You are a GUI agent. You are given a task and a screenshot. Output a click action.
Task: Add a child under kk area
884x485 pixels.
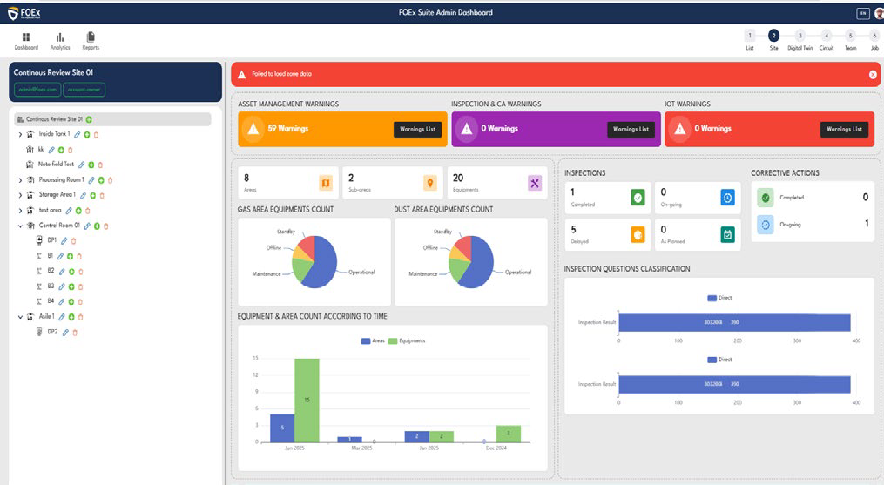pos(61,150)
